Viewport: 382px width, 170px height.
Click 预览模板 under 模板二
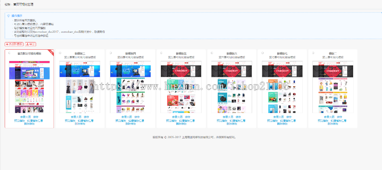click(323, 121)
